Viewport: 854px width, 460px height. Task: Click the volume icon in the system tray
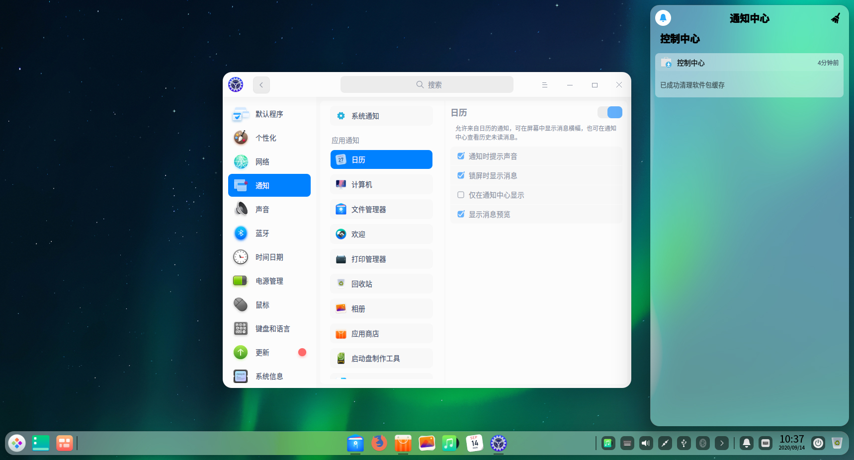point(646,443)
